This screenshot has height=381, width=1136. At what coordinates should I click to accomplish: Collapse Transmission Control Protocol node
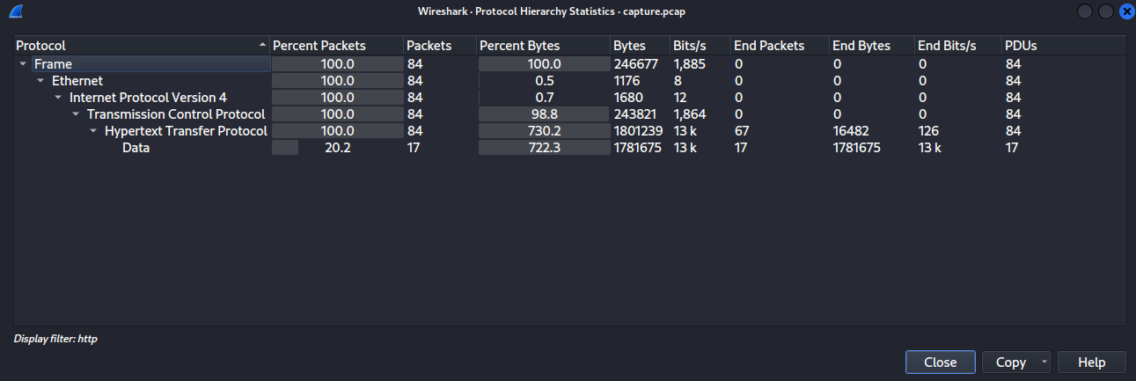pyautogui.click(x=76, y=114)
